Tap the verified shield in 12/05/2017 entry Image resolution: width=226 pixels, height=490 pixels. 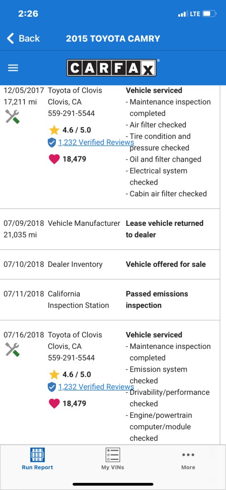pyautogui.click(x=52, y=143)
